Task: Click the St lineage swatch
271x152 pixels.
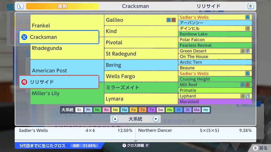Action: click(x=188, y=110)
